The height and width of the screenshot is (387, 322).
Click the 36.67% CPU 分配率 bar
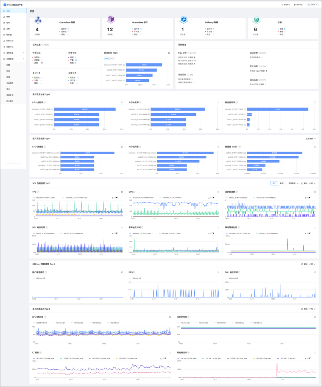pyautogui.click(x=85, y=109)
